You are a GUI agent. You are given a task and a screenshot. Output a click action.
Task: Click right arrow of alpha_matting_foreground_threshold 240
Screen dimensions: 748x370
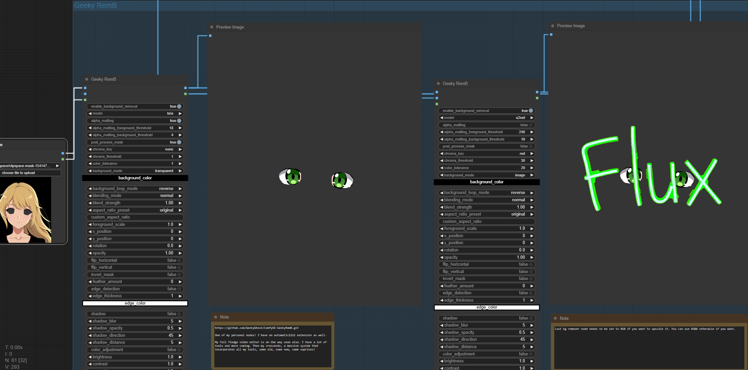pyautogui.click(x=532, y=132)
